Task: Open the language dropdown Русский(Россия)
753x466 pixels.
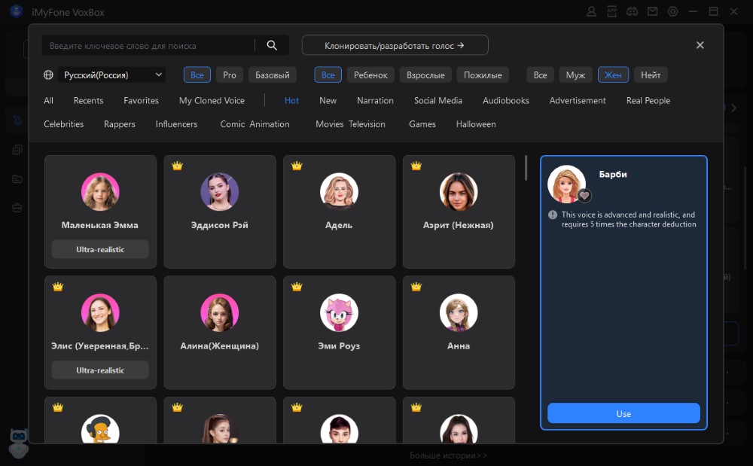Action: click(112, 75)
